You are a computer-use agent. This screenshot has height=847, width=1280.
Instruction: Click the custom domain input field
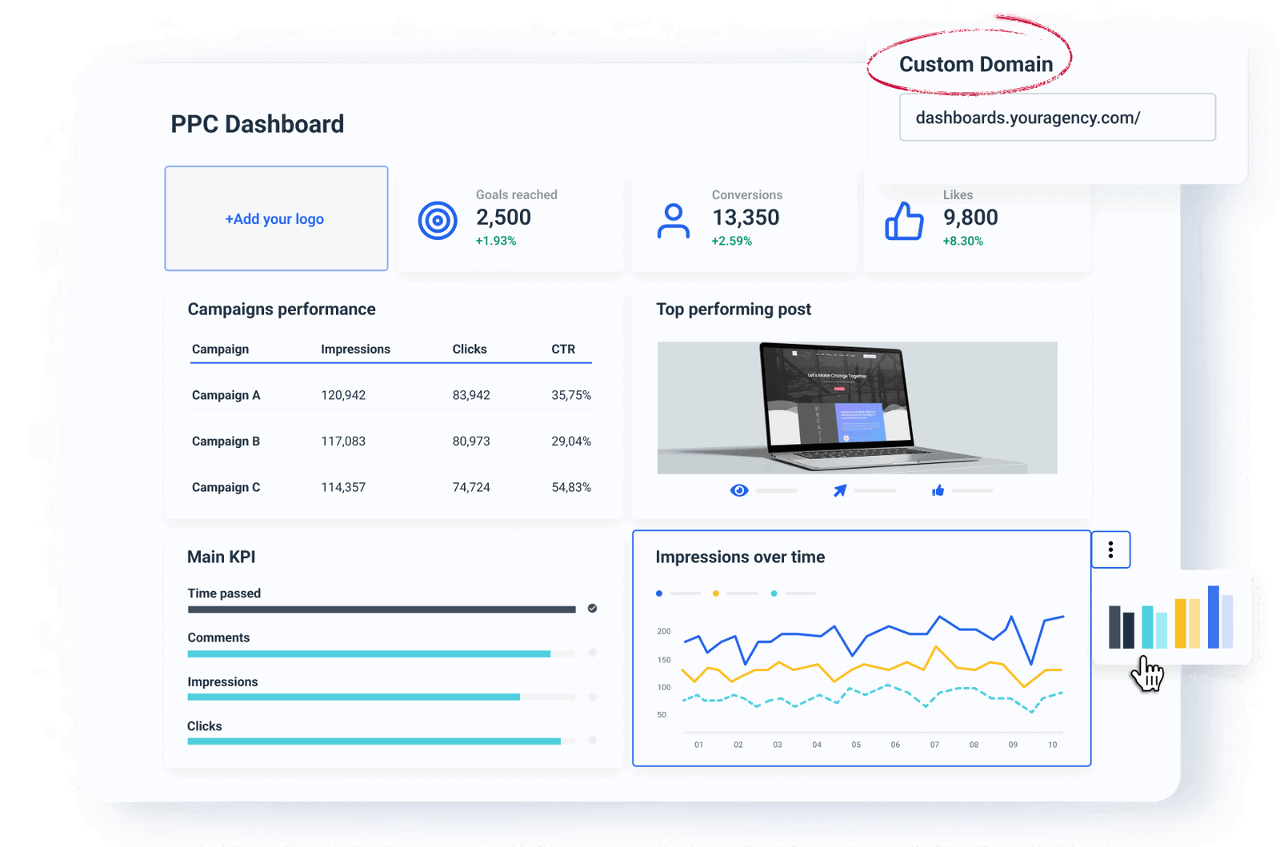pyautogui.click(x=1058, y=117)
